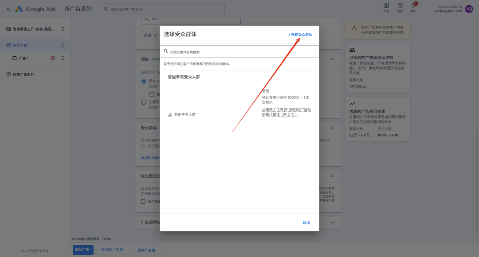This screenshot has height=257, width=479.
Task: Click 取消 to cancel the dialog
Action: (x=306, y=223)
